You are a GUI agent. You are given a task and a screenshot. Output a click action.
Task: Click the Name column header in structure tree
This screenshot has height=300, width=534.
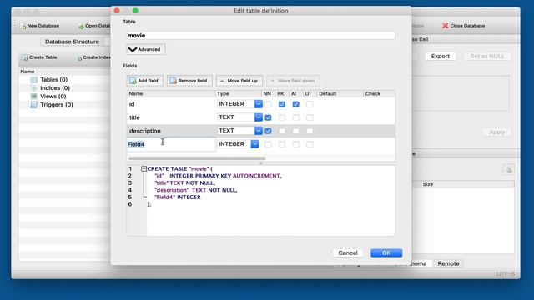[28, 72]
